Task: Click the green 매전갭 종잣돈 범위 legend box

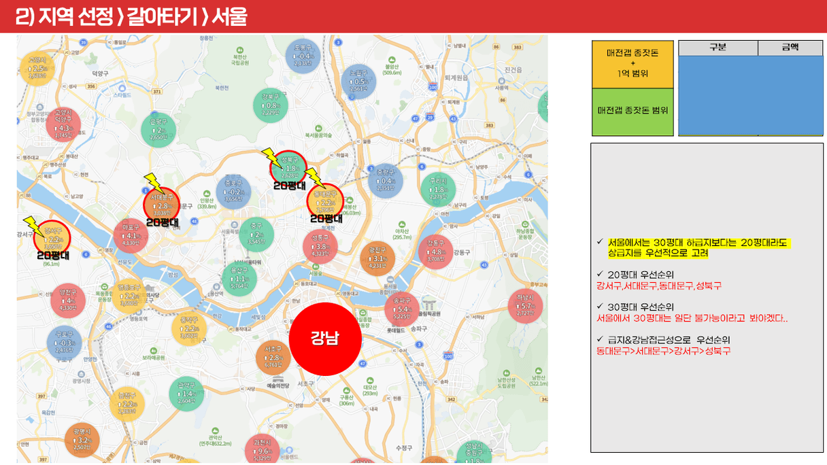Action: click(x=633, y=112)
